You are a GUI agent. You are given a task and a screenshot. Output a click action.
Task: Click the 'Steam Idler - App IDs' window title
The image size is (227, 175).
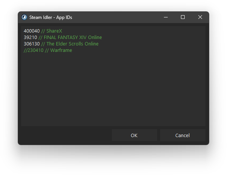(51, 17)
